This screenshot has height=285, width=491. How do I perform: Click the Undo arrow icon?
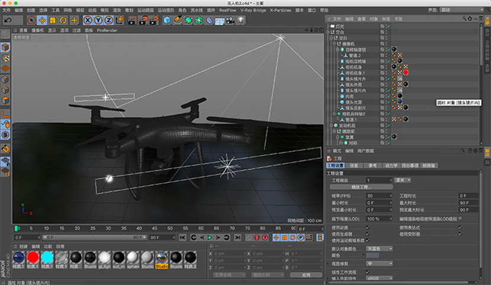tap(9, 20)
